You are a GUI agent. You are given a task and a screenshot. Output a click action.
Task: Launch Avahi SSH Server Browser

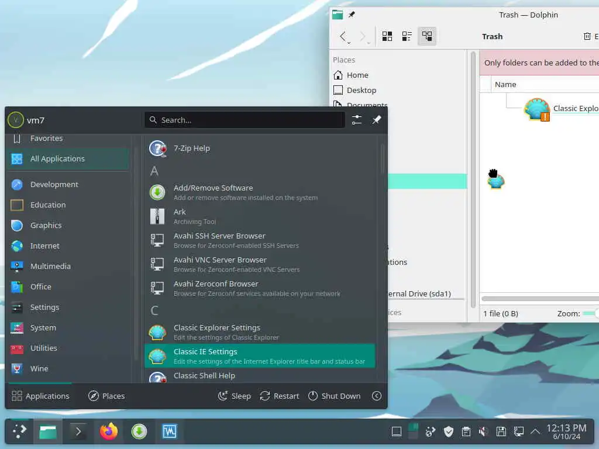pyautogui.click(x=260, y=240)
